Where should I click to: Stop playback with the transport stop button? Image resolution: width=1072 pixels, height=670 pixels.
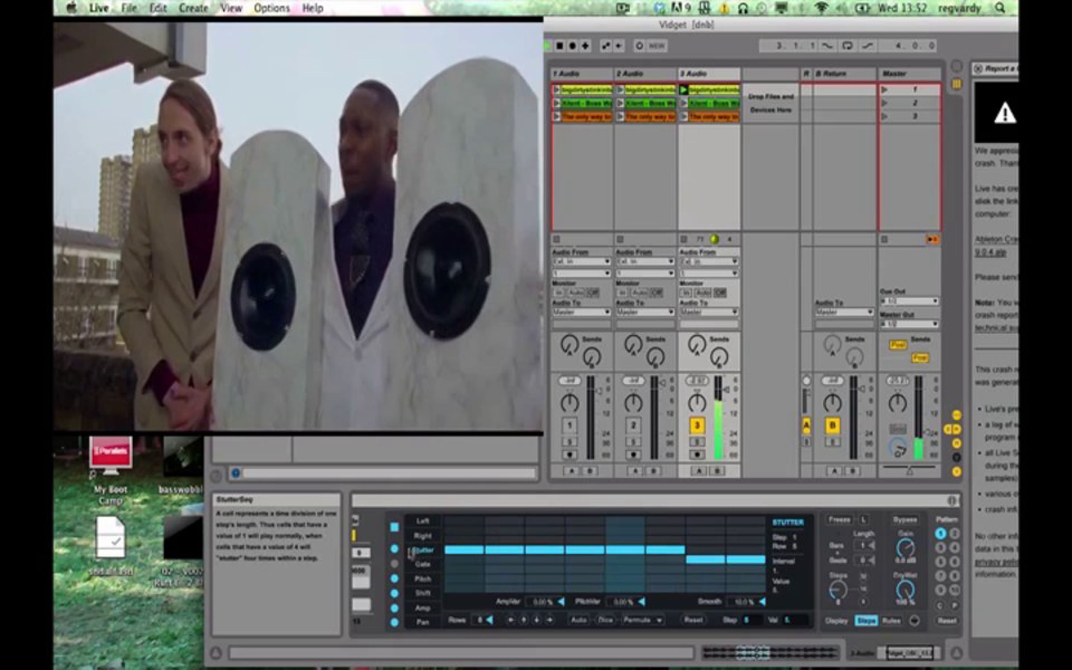560,46
